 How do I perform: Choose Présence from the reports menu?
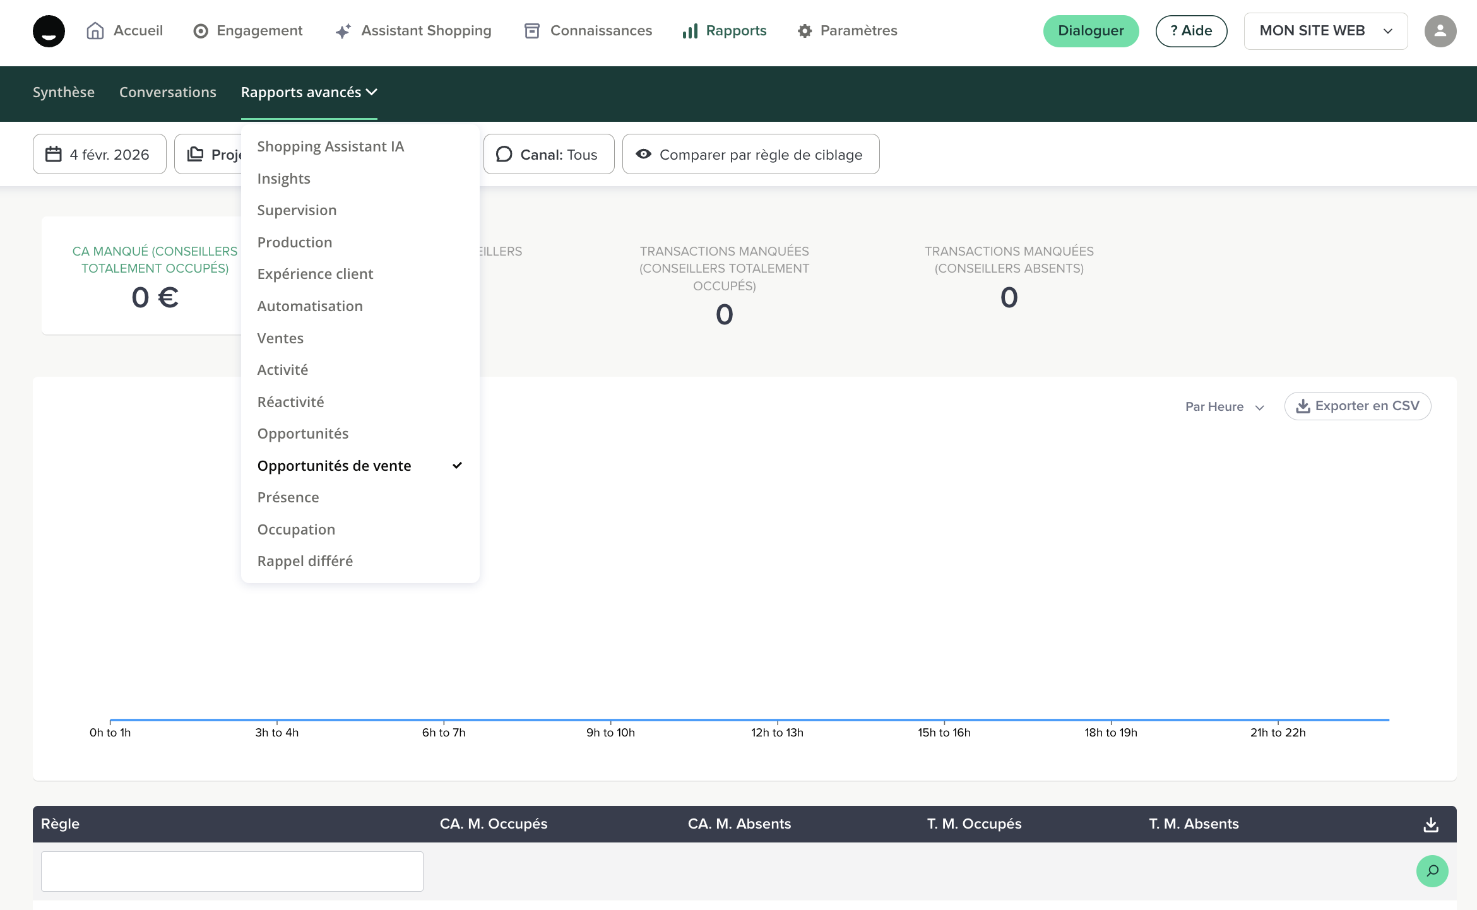288,497
